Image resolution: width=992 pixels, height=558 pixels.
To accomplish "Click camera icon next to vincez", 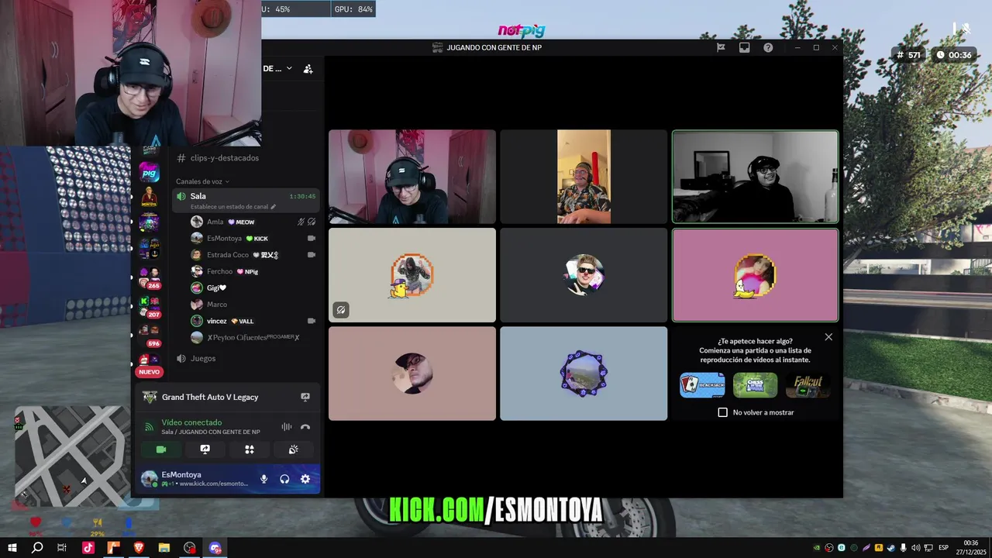I will coord(312,321).
